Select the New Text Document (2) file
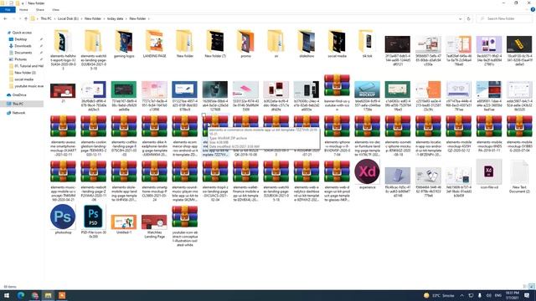The height and width of the screenshot is (301, 536). point(519,176)
